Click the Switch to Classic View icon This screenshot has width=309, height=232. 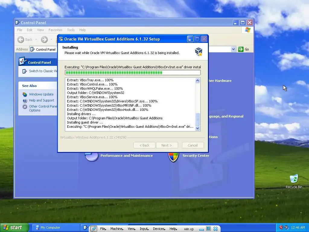(24, 71)
